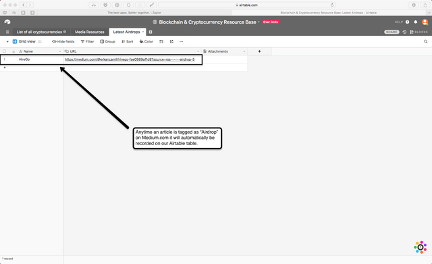Viewport: 432px width, 264px height.
Task: Click the URL column header
Action: coord(132,51)
